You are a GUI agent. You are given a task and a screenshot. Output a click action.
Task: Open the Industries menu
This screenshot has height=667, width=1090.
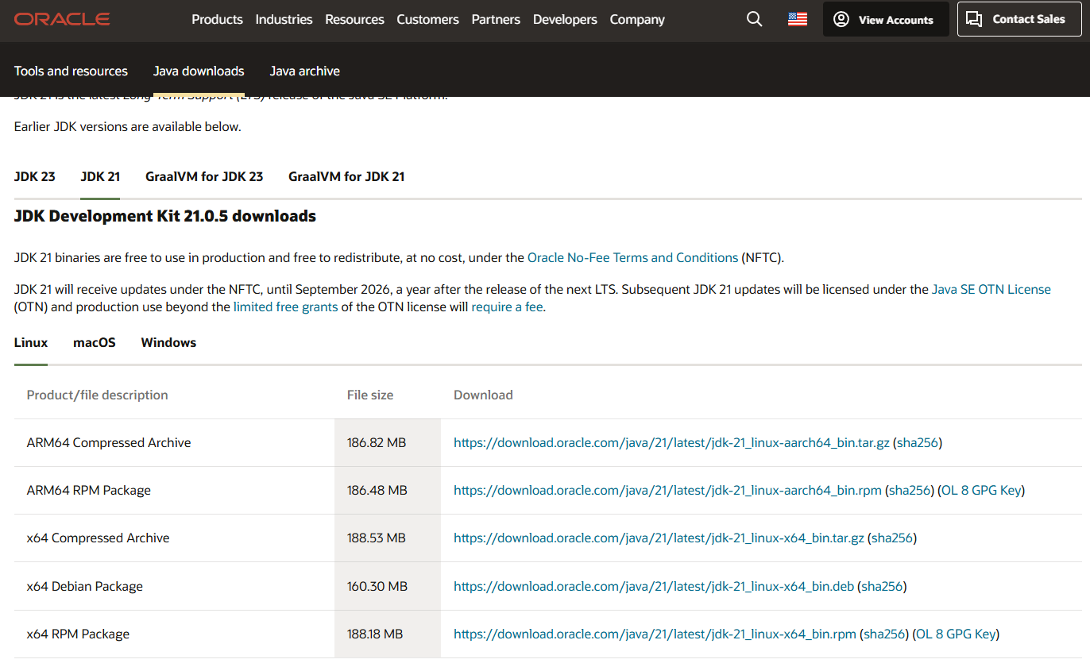pyautogui.click(x=284, y=19)
